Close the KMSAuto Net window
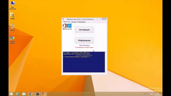Viewport: 171px width, 96px height. point(104,19)
